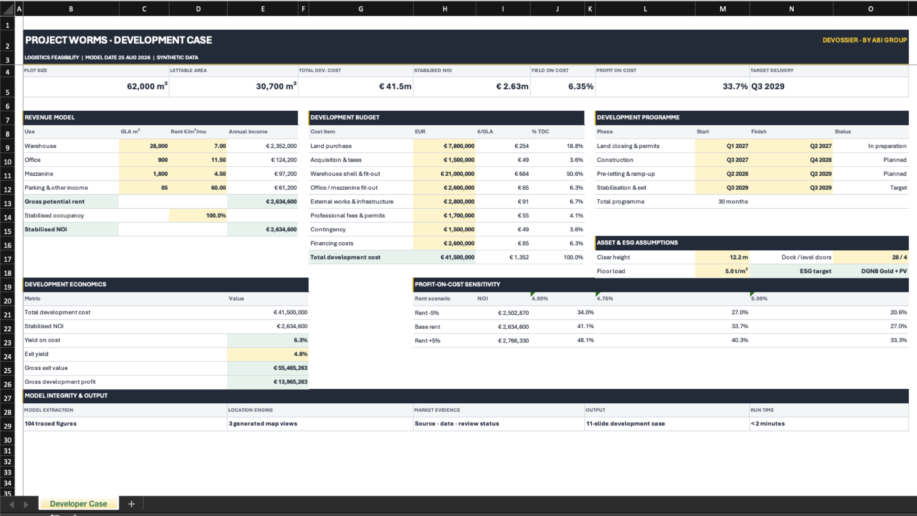Select Stabilised occupancy 100.0% cell
917x516 pixels.
click(x=198, y=215)
